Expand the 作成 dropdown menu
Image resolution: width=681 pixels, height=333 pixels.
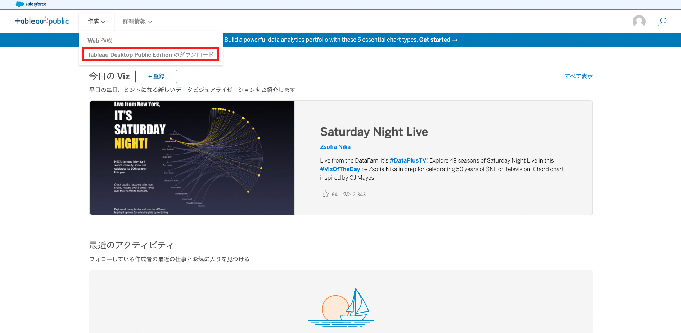click(96, 21)
